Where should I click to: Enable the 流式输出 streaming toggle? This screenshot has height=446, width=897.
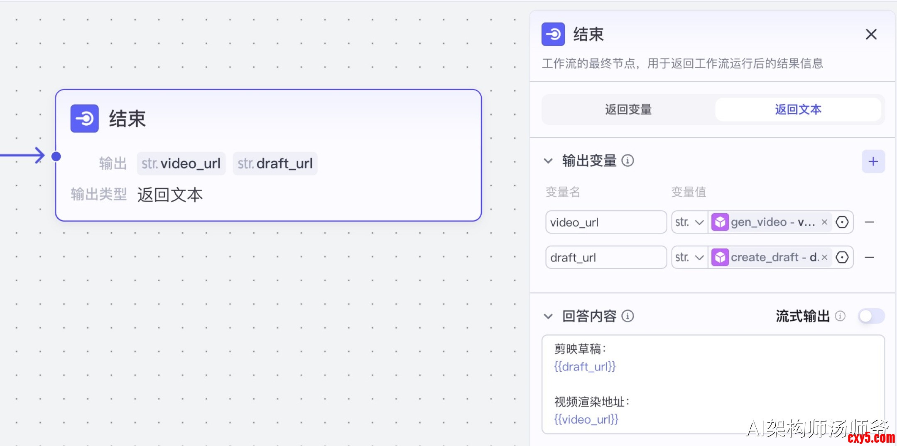click(871, 316)
